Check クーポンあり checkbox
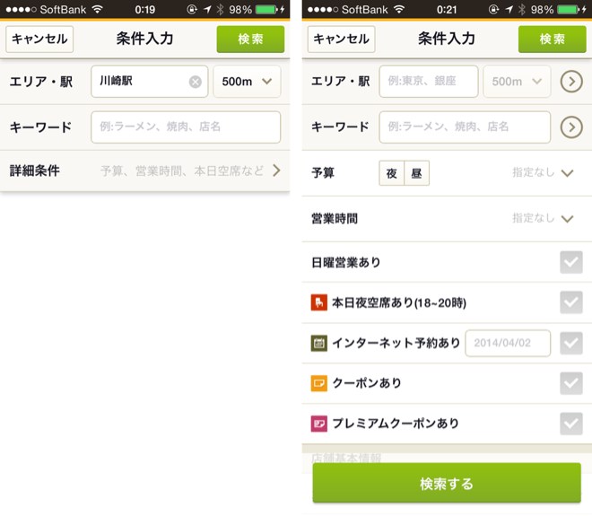The image size is (592, 516). 570,383
